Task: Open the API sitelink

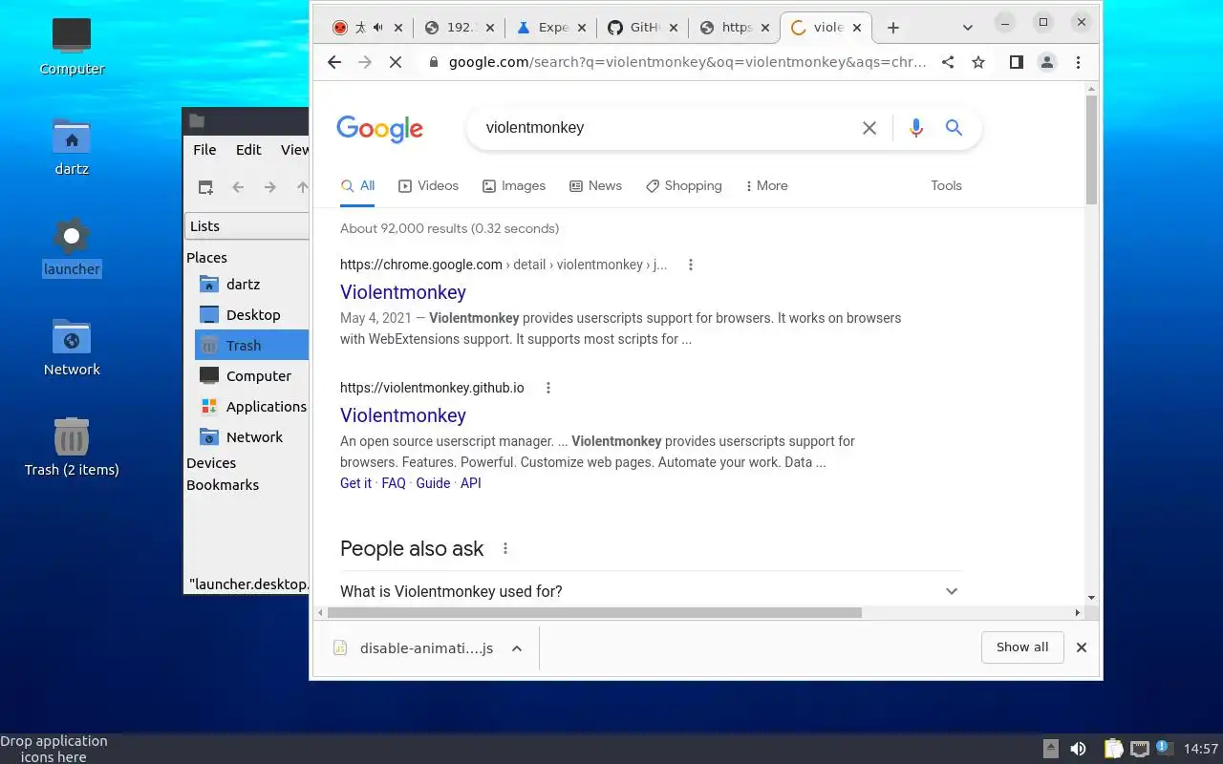Action: pos(471,483)
